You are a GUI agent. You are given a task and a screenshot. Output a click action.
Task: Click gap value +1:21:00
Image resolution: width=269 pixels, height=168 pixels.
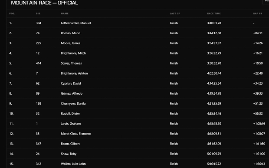(x=259, y=154)
